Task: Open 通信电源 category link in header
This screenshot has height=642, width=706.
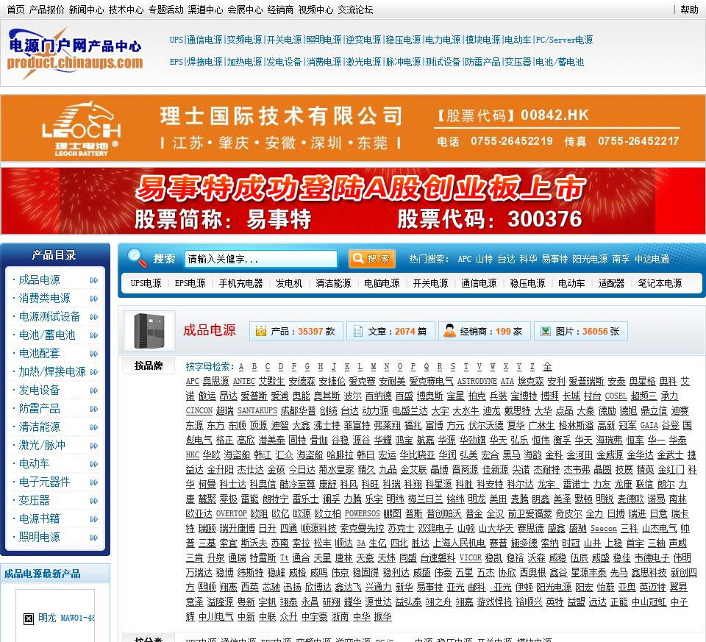Action: pos(205,40)
